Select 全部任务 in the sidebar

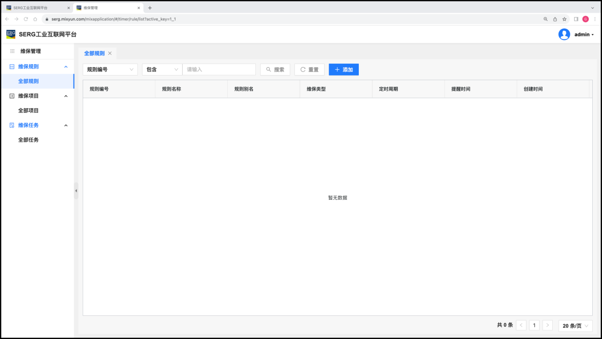click(x=28, y=140)
